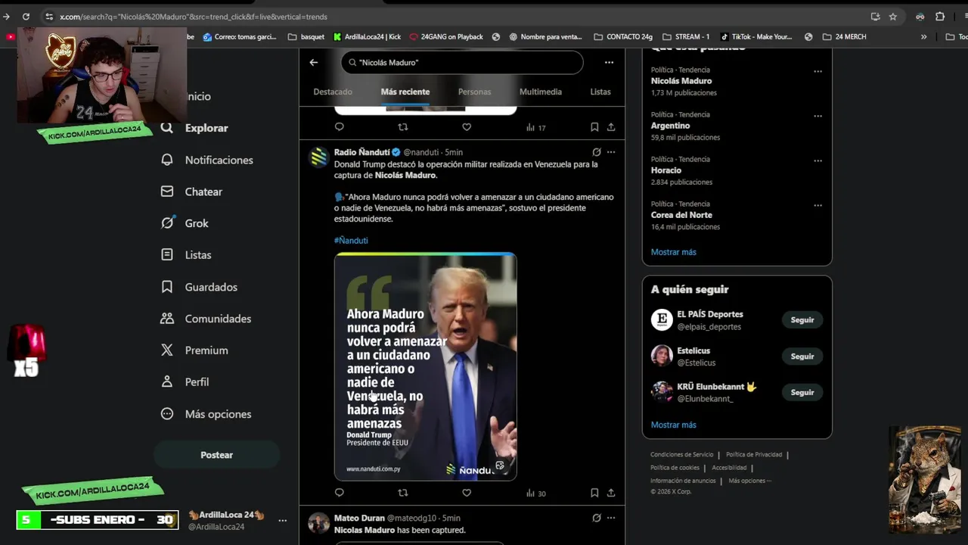Click the #Ñanduti hashtag link

351,240
